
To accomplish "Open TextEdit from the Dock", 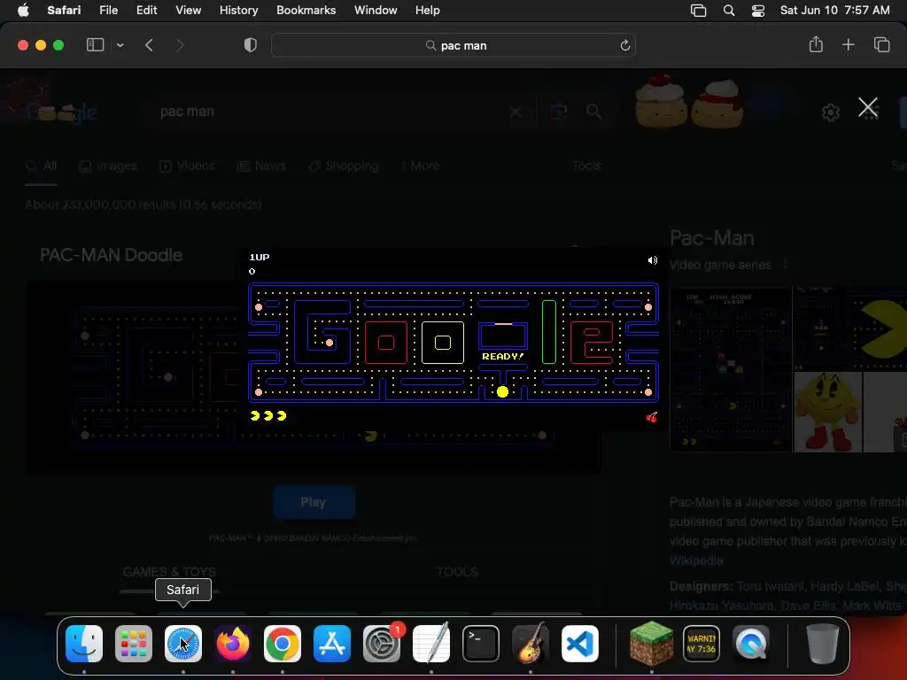I will point(431,643).
